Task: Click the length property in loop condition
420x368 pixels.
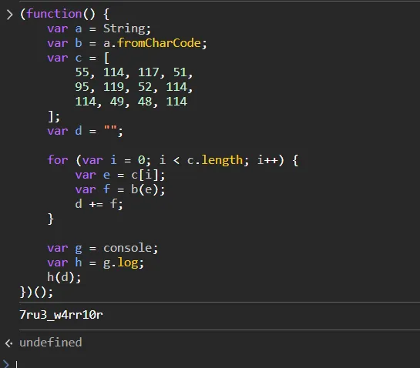Action: coord(222,160)
